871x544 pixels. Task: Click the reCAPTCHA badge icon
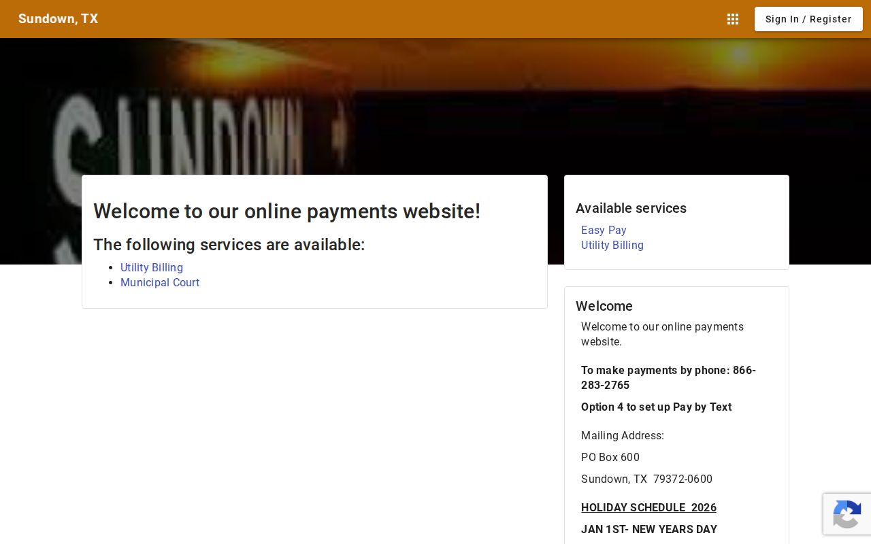847,514
